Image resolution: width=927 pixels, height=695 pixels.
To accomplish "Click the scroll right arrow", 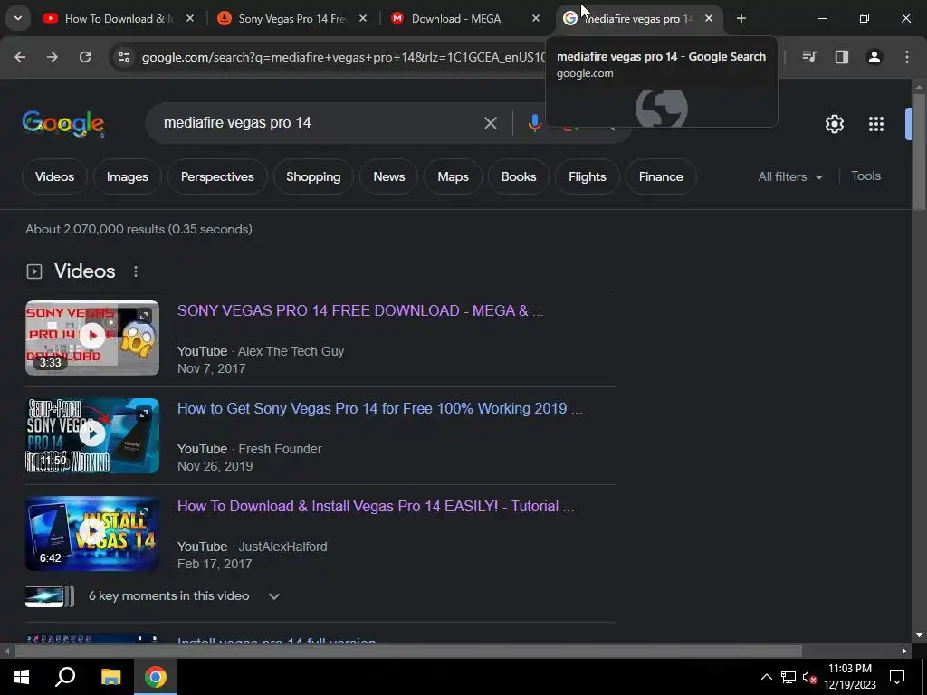I will pyautogui.click(x=904, y=652).
